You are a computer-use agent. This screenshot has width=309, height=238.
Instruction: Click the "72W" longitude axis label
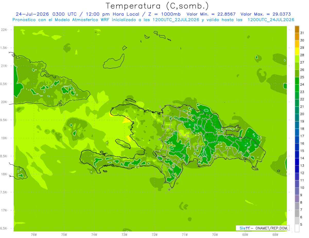(154, 234)
